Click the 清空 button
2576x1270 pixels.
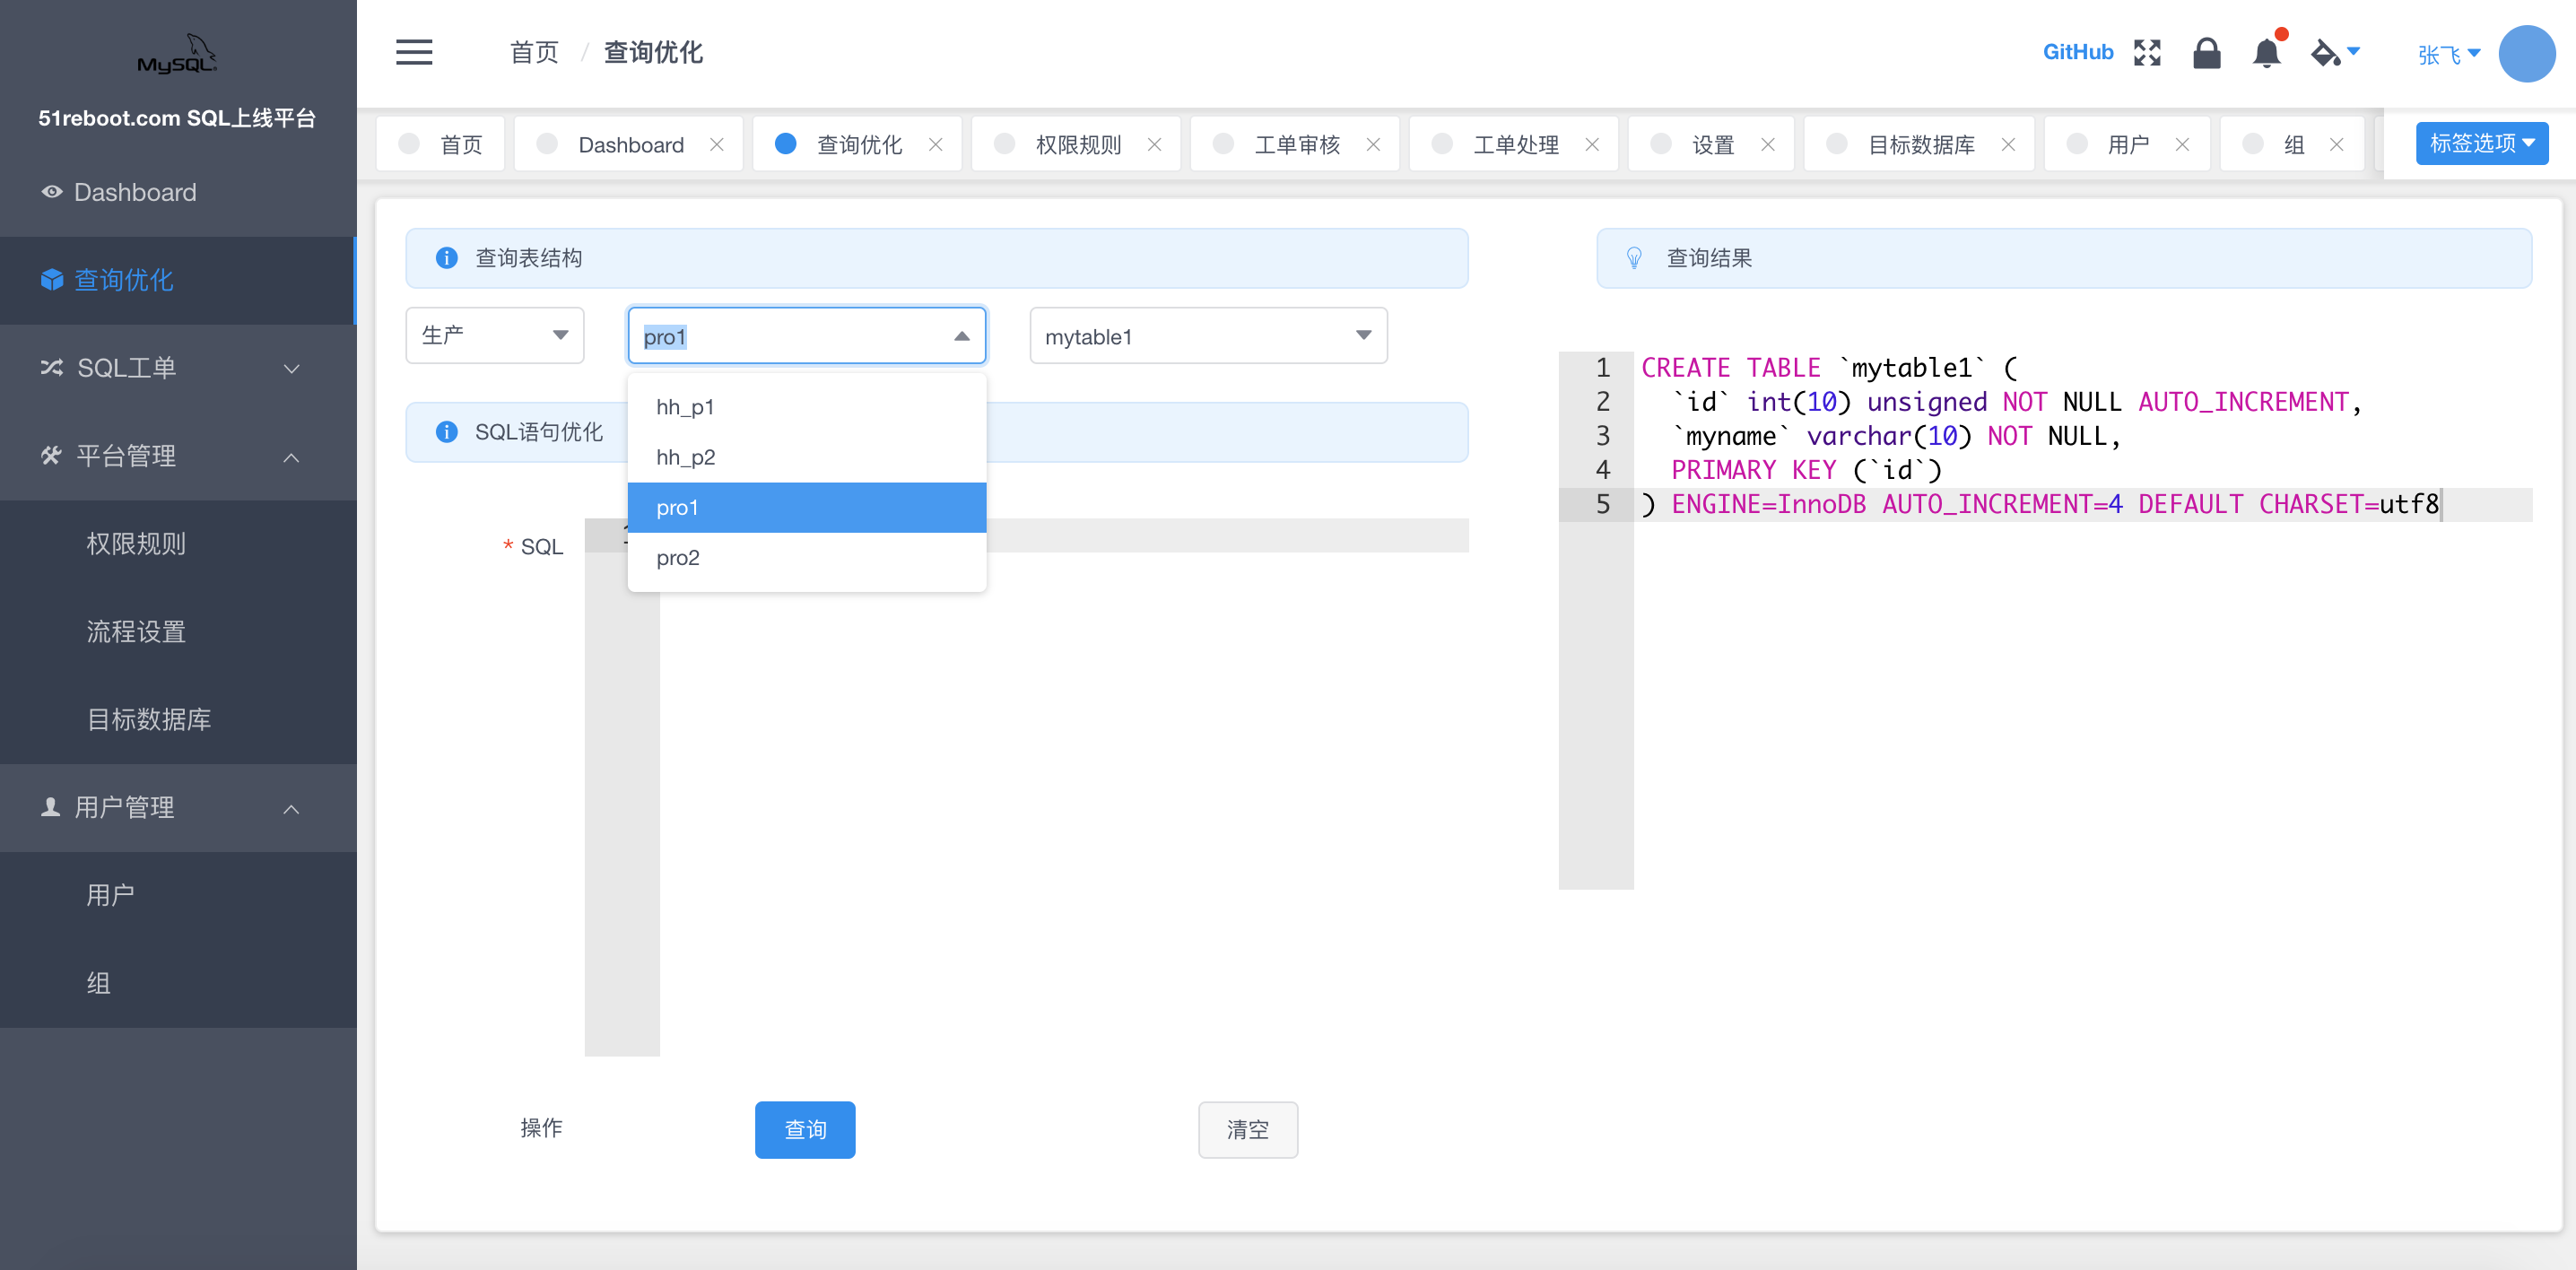click(x=1247, y=1129)
